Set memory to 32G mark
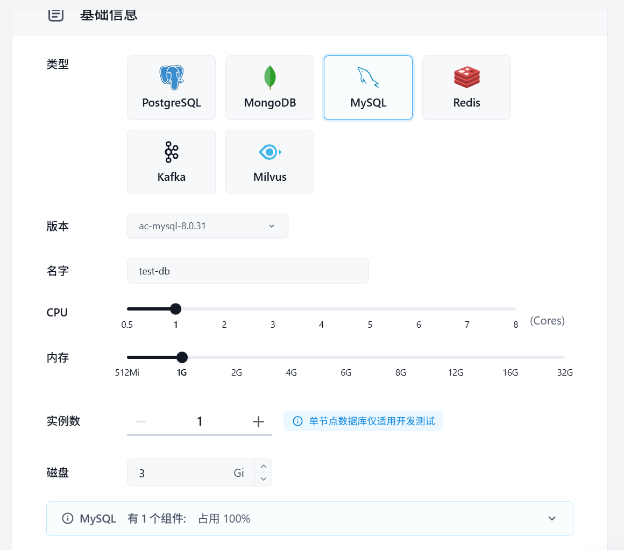Viewport: 624px width, 550px height. coord(565,372)
